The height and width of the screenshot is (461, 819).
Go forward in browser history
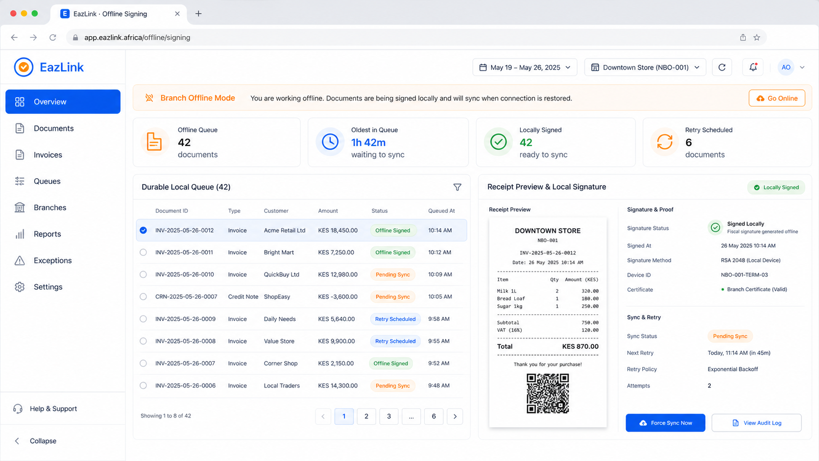[x=33, y=37]
